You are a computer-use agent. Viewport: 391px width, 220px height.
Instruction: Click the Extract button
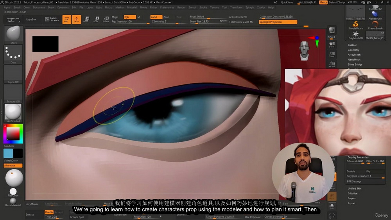(x=30, y=215)
